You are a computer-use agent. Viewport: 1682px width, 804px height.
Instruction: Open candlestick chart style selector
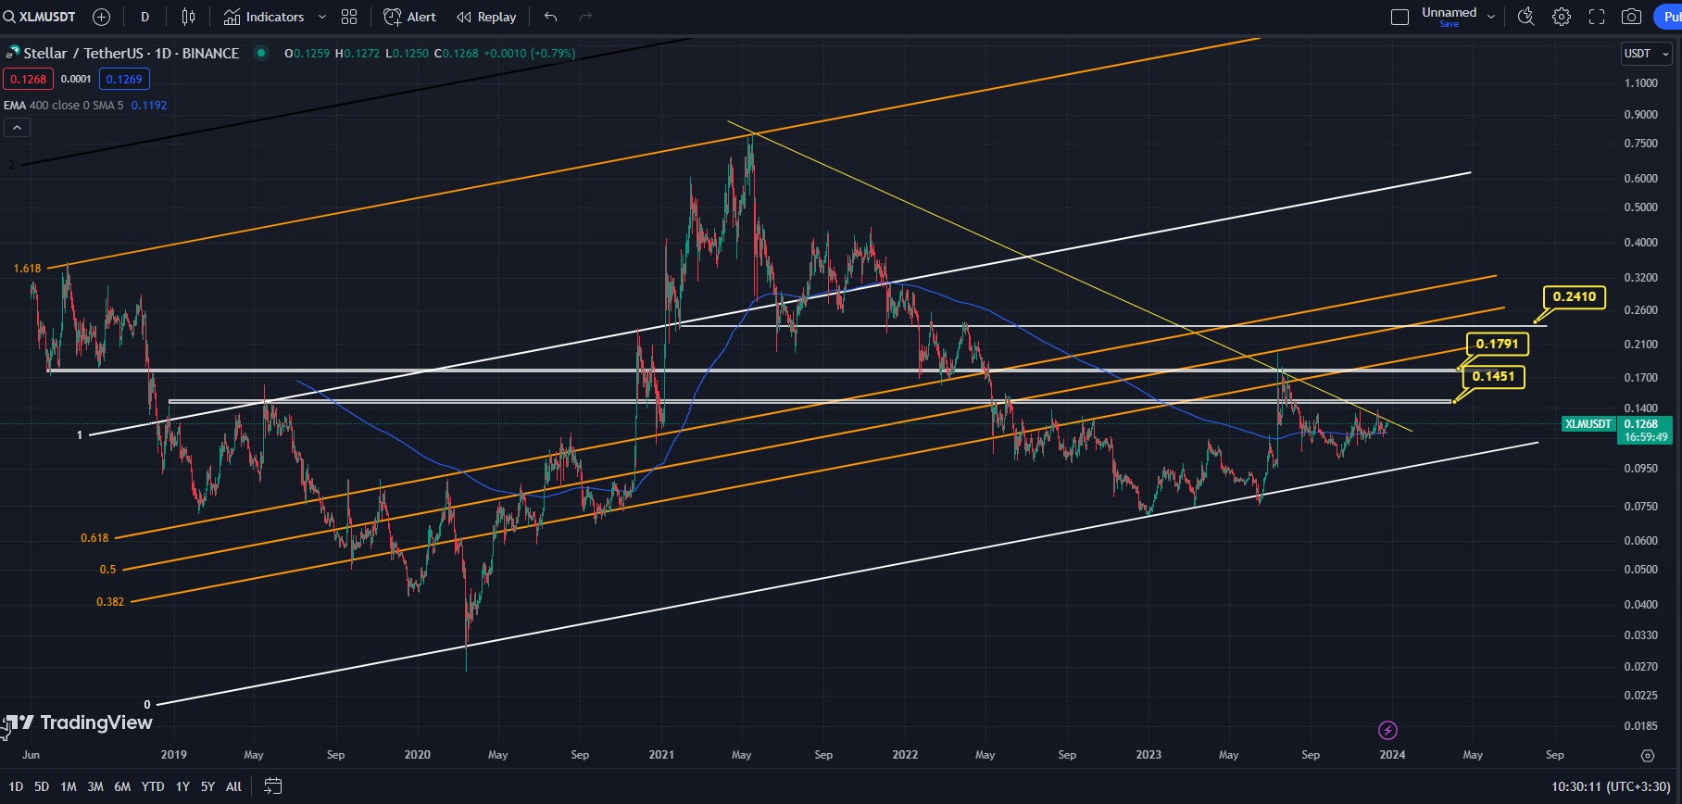[189, 17]
